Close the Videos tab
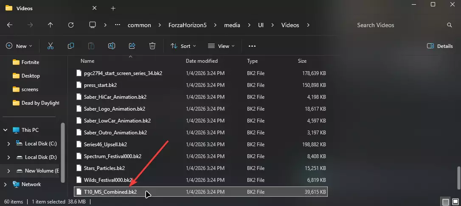The image size is (461, 206). pyautogui.click(x=94, y=8)
